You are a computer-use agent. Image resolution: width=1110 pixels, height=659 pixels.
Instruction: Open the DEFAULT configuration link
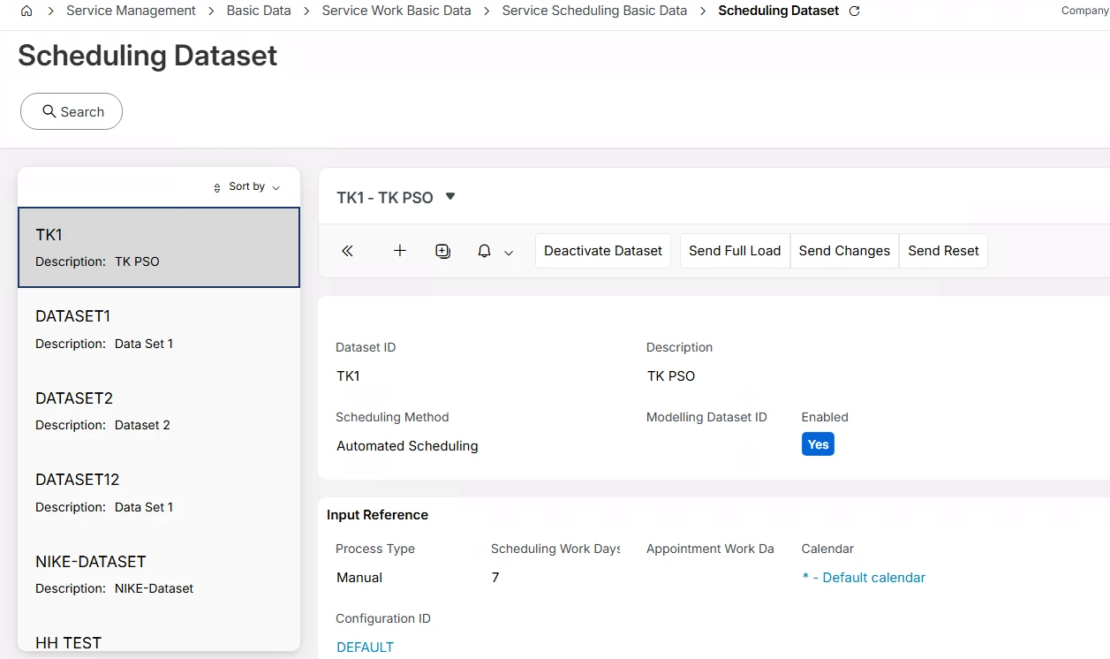(x=365, y=648)
